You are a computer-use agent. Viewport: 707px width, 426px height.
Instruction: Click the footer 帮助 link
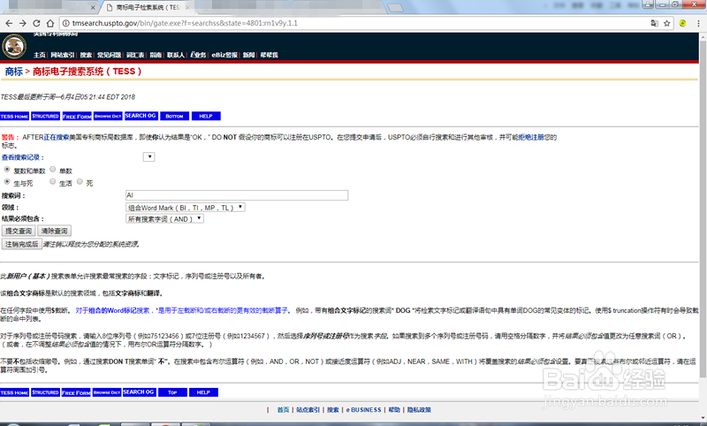pyautogui.click(x=394, y=410)
